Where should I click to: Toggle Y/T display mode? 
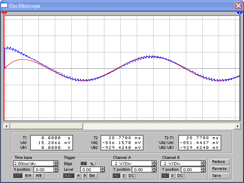(x=18, y=176)
